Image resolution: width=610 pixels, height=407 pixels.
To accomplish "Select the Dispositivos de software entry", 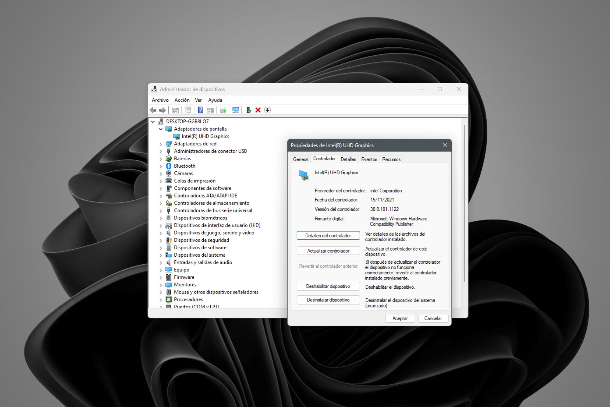I will point(200,247).
